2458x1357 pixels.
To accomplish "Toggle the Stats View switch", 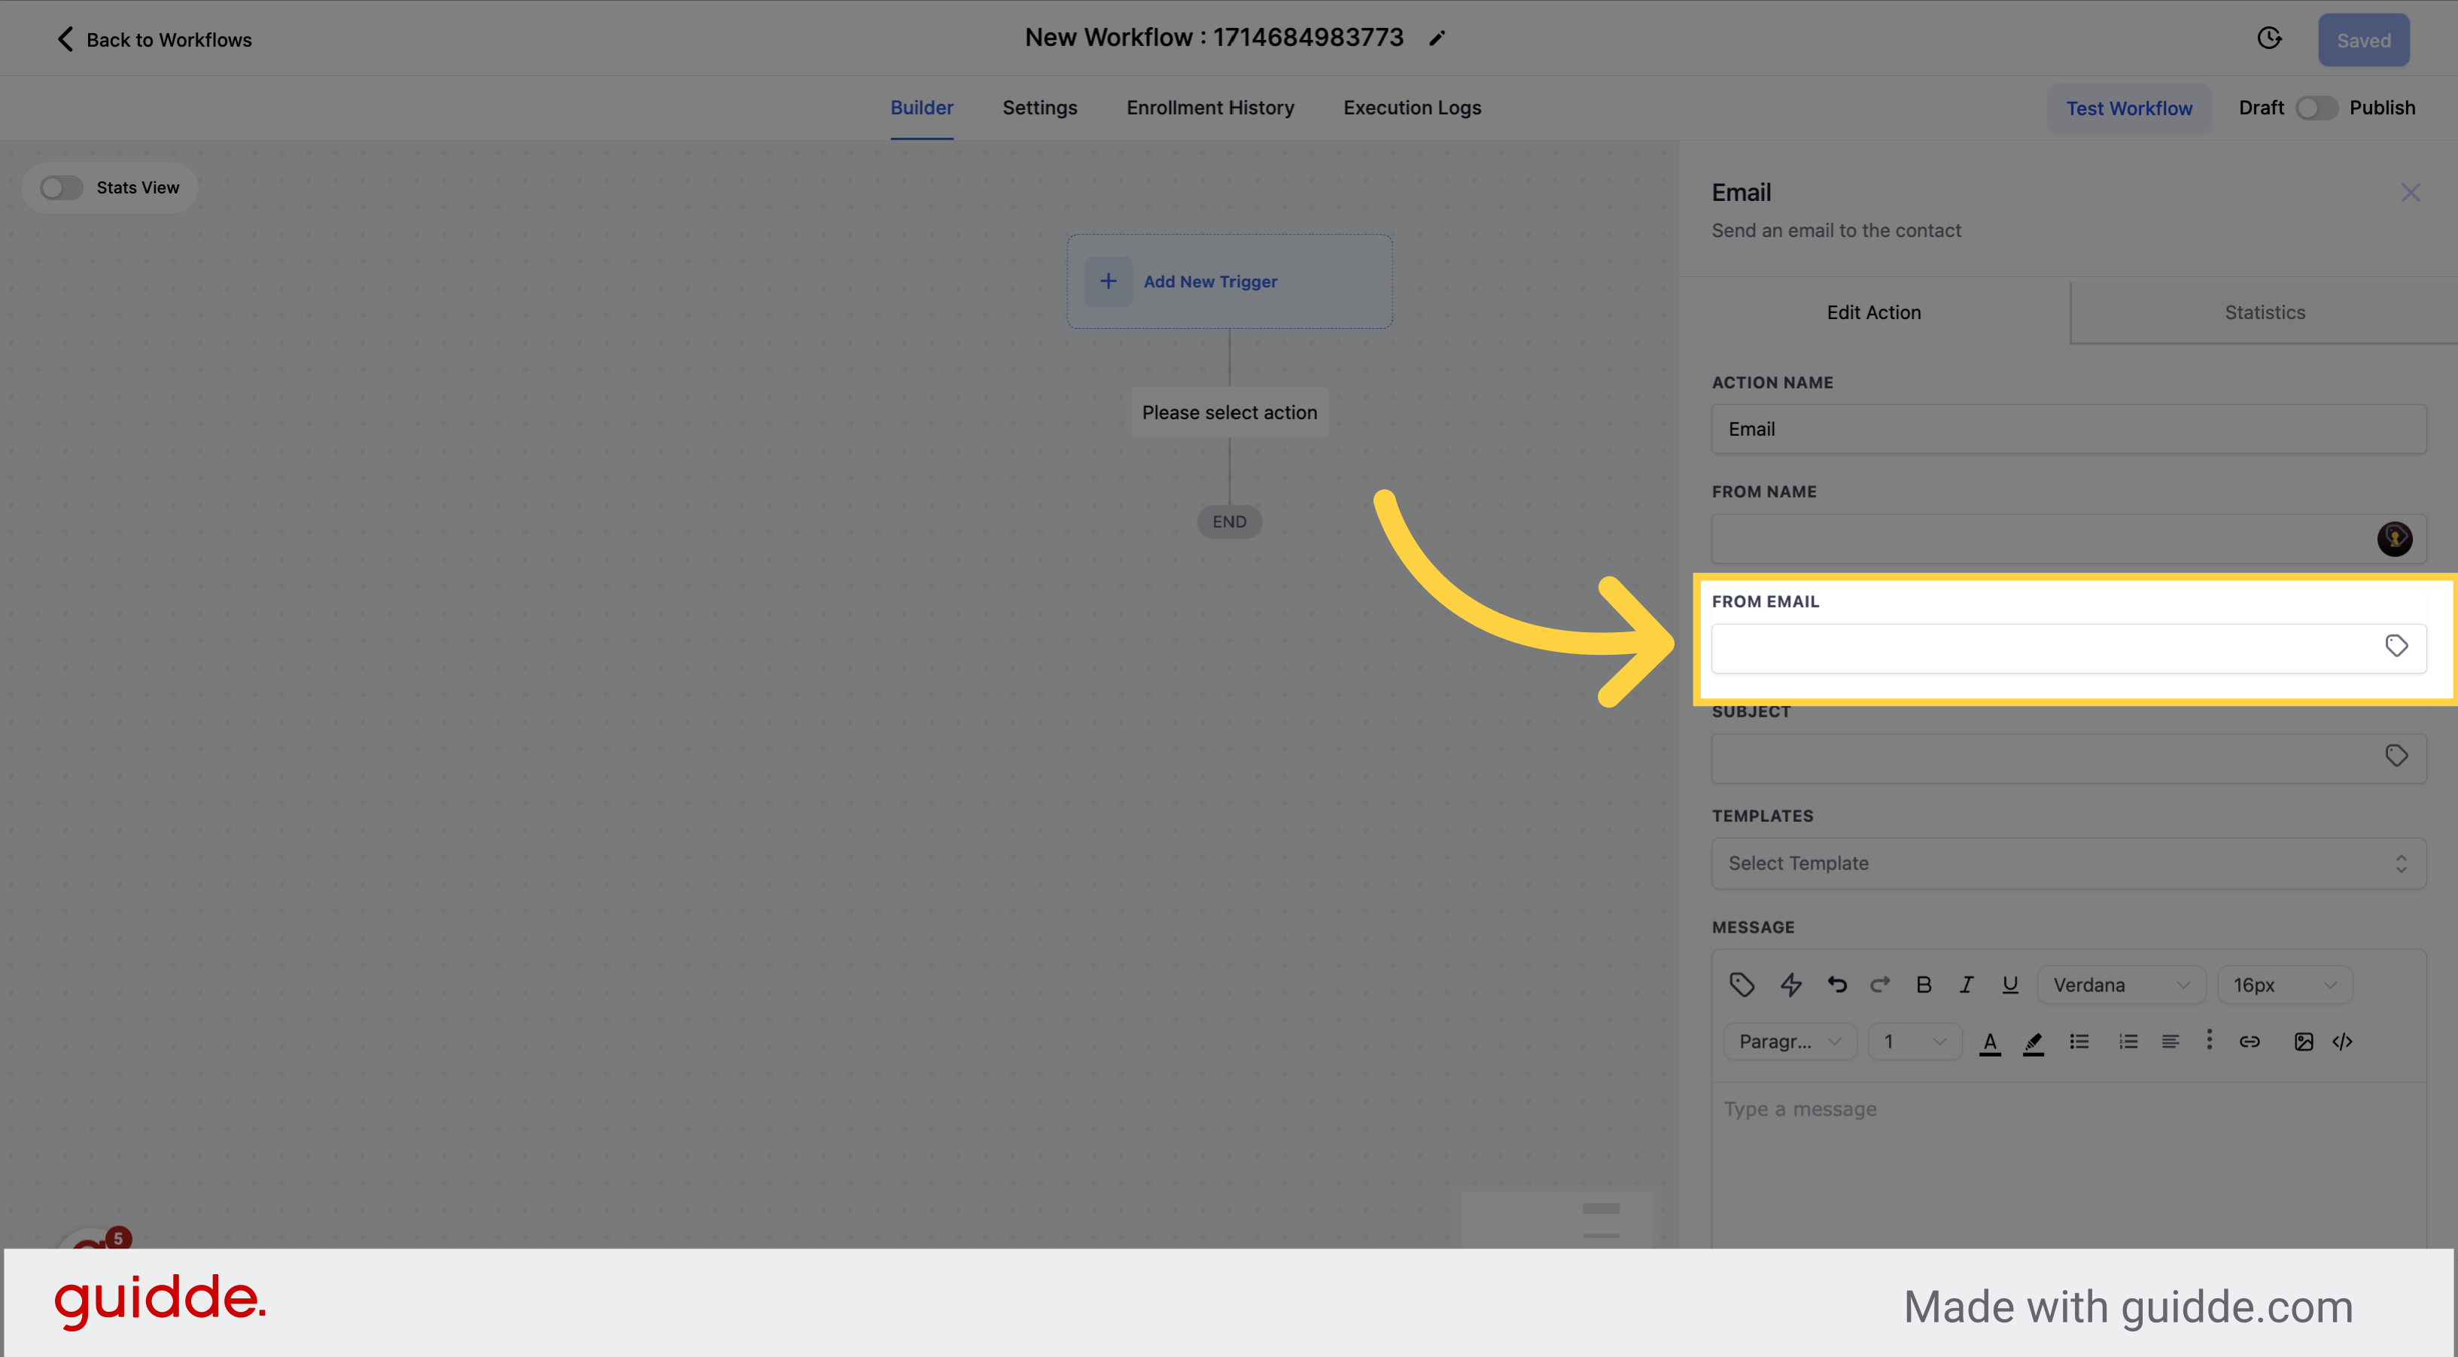I will click(62, 185).
